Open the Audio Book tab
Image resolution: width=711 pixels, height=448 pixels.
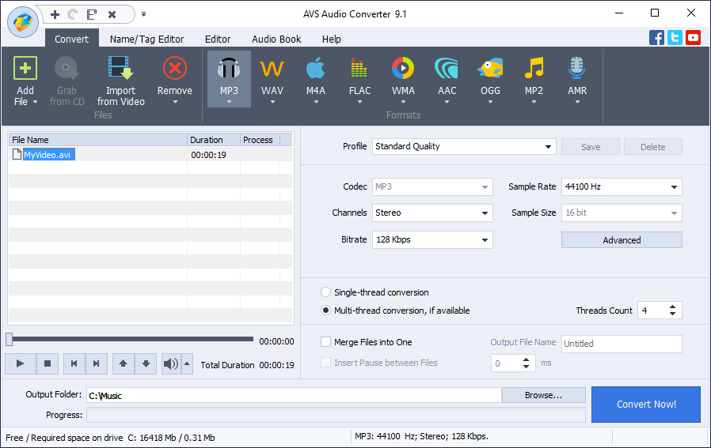click(x=276, y=39)
